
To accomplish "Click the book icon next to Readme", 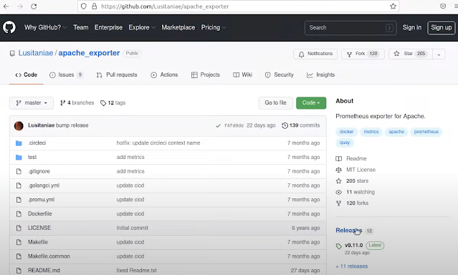I will pos(338,159).
